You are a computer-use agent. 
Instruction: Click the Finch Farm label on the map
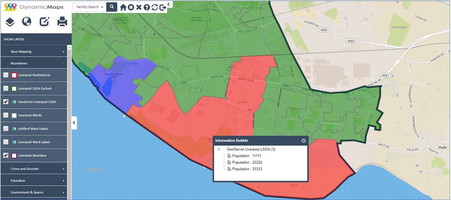tap(399, 27)
